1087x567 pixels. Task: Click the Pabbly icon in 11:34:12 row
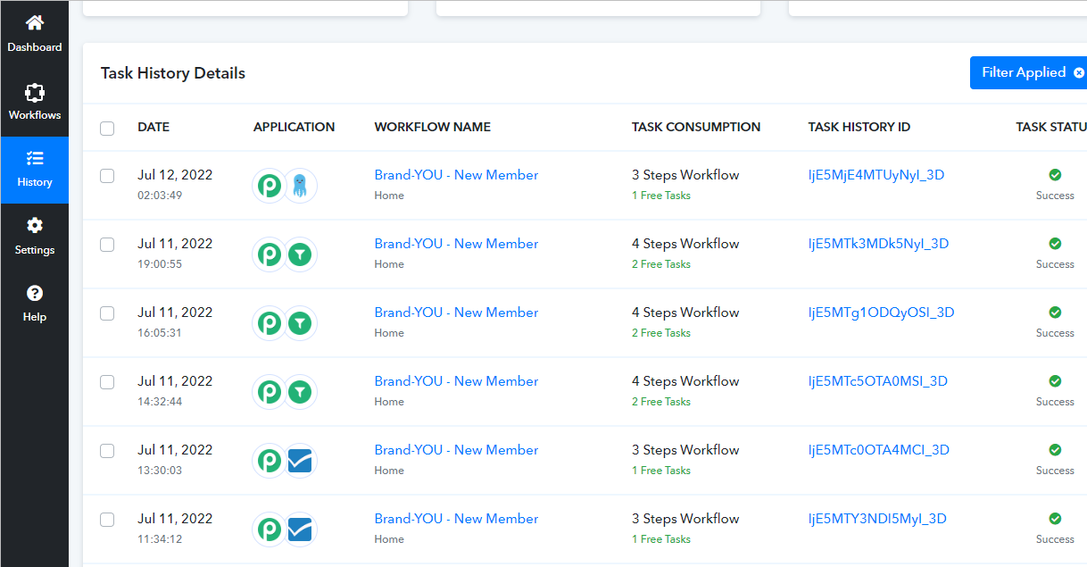click(x=270, y=529)
